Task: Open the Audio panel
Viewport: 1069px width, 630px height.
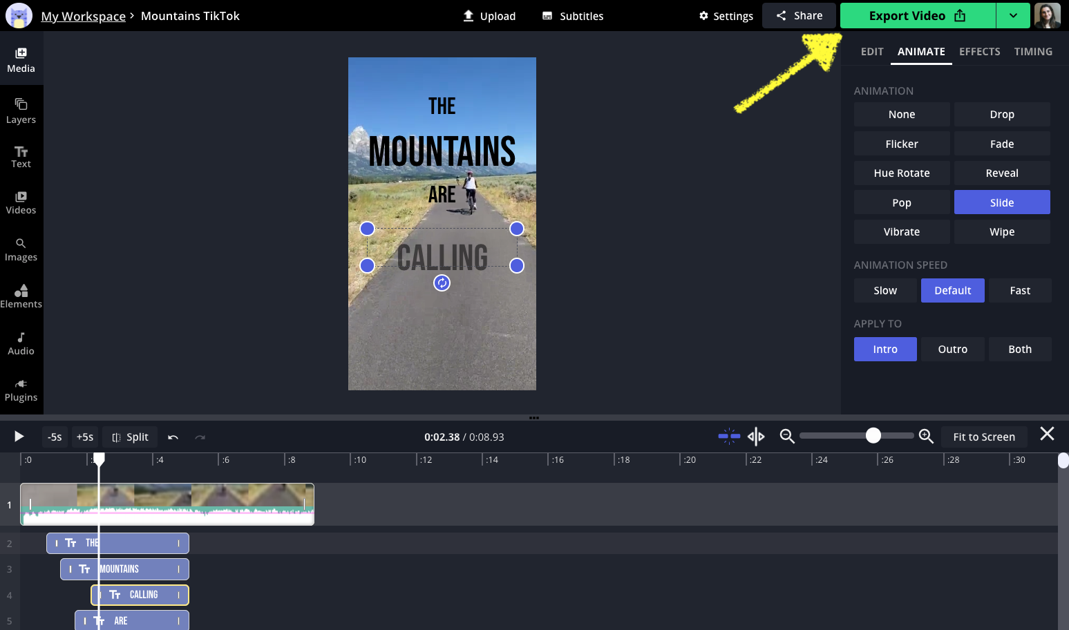Action: 21,343
